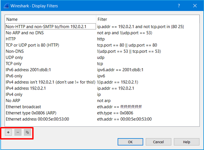Click filter '!(ip.addr == 192.0.2.1)'

click(x=117, y=82)
